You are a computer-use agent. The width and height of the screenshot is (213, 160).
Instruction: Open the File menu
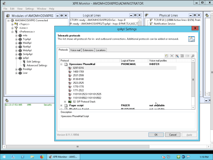(x=5, y=9)
